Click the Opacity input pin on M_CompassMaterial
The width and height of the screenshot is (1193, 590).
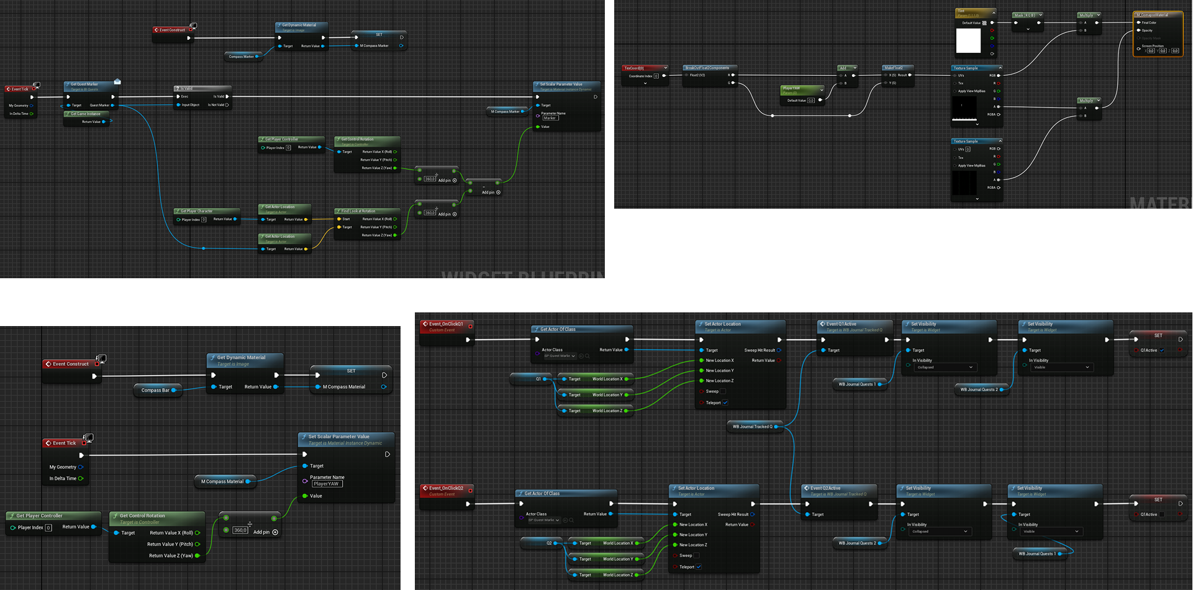pyautogui.click(x=1138, y=30)
